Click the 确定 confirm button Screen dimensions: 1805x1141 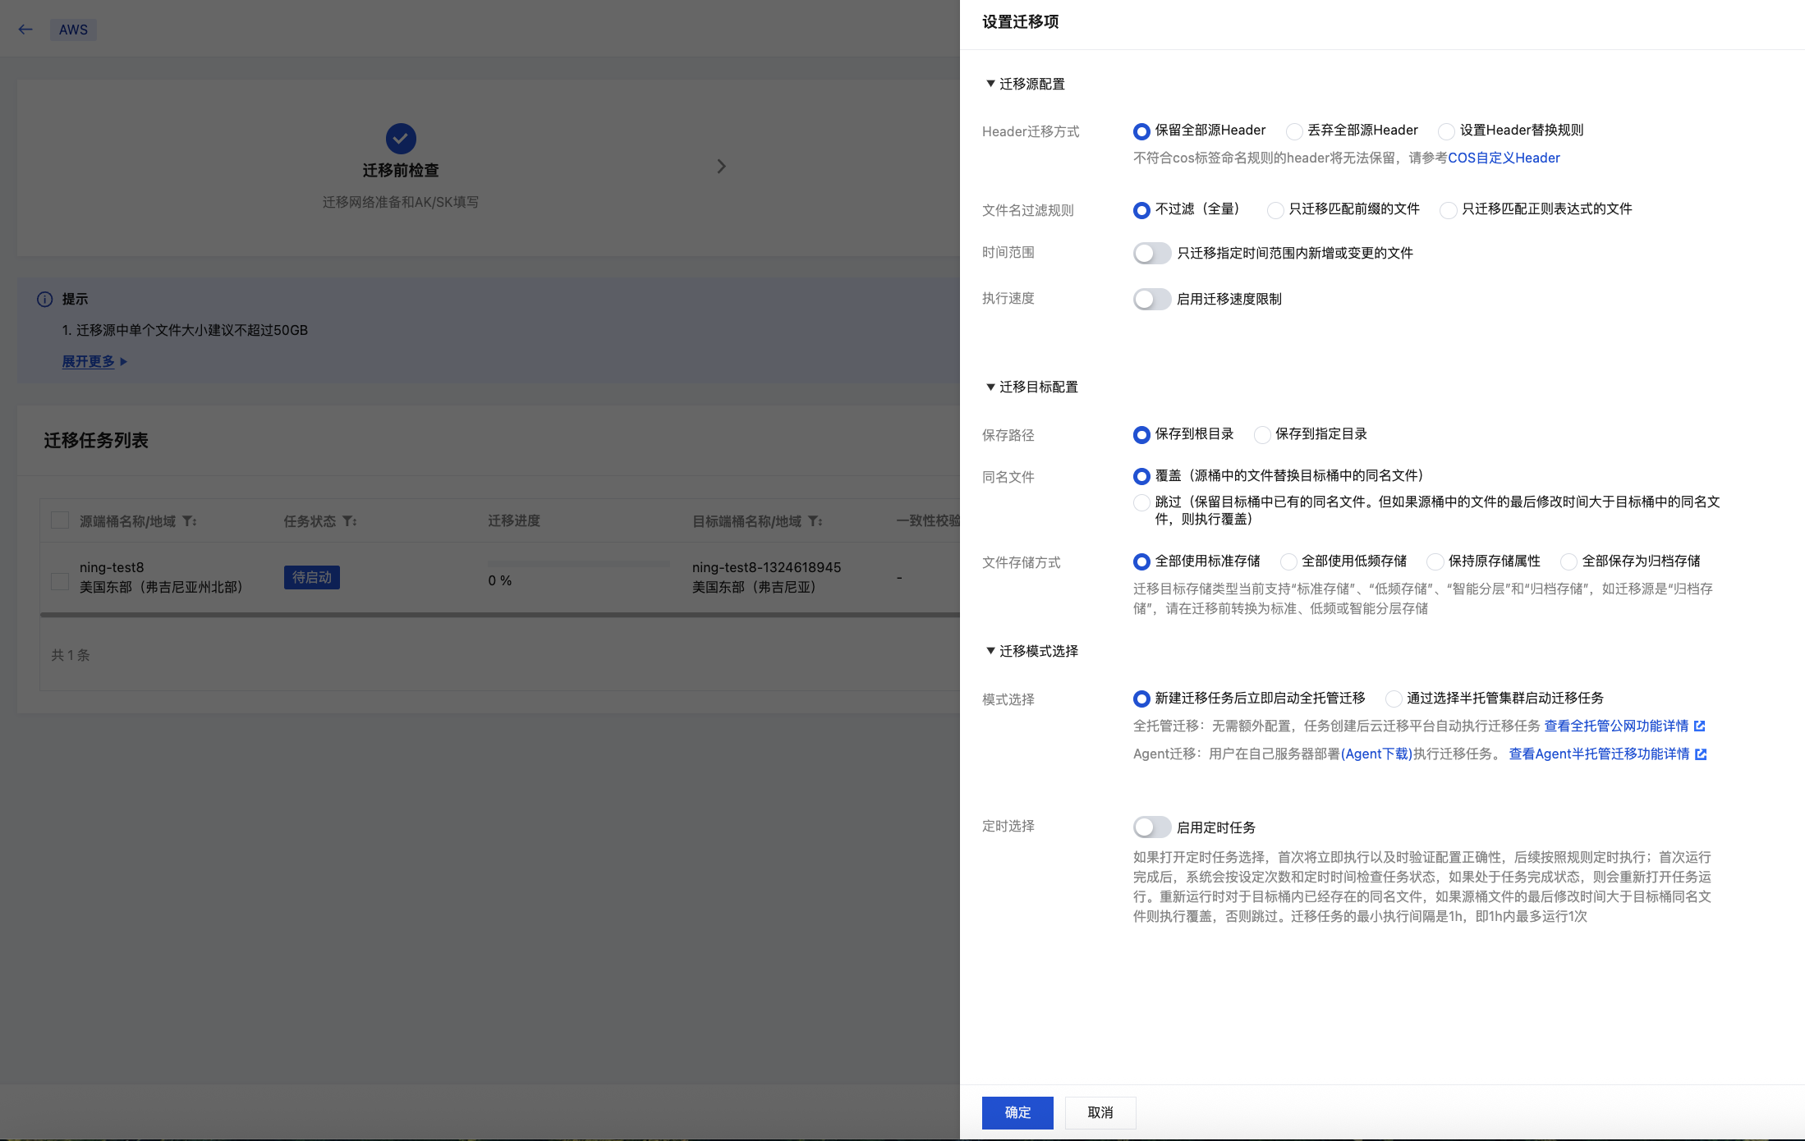(x=1017, y=1112)
